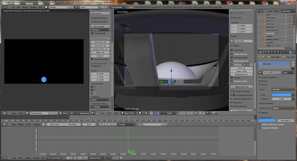Open the Window menu

tap(33, 7)
